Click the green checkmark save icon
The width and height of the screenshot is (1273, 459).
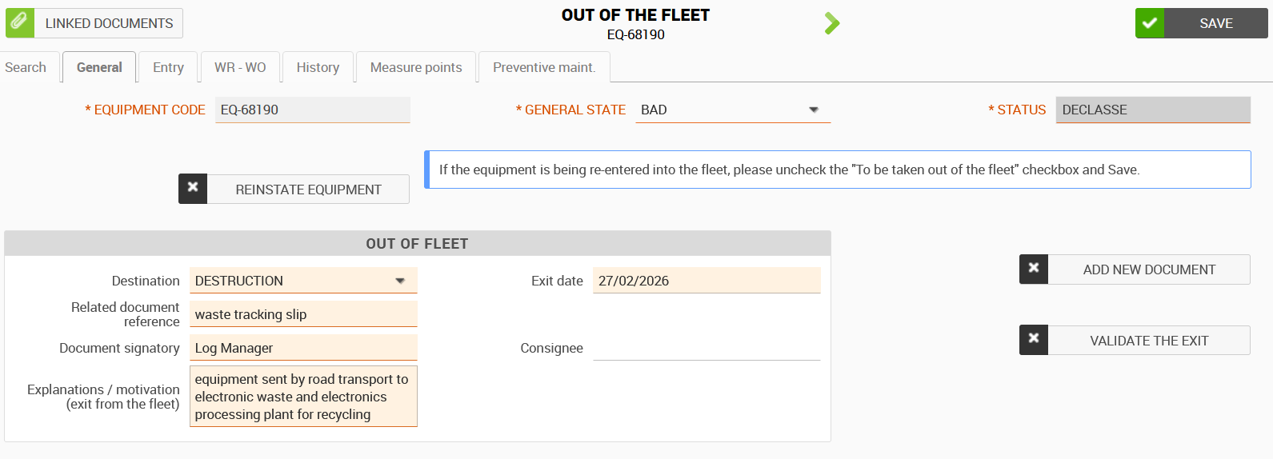[1150, 23]
